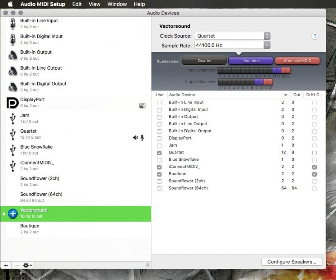The image size is (336, 280).
Task: Enable Soundflower (2ch) in the Use column
Action: click(x=159, y=181)
